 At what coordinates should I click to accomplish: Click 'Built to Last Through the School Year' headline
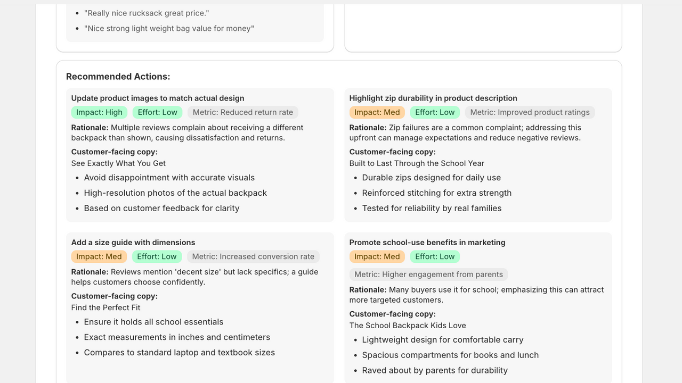[417, 163]
